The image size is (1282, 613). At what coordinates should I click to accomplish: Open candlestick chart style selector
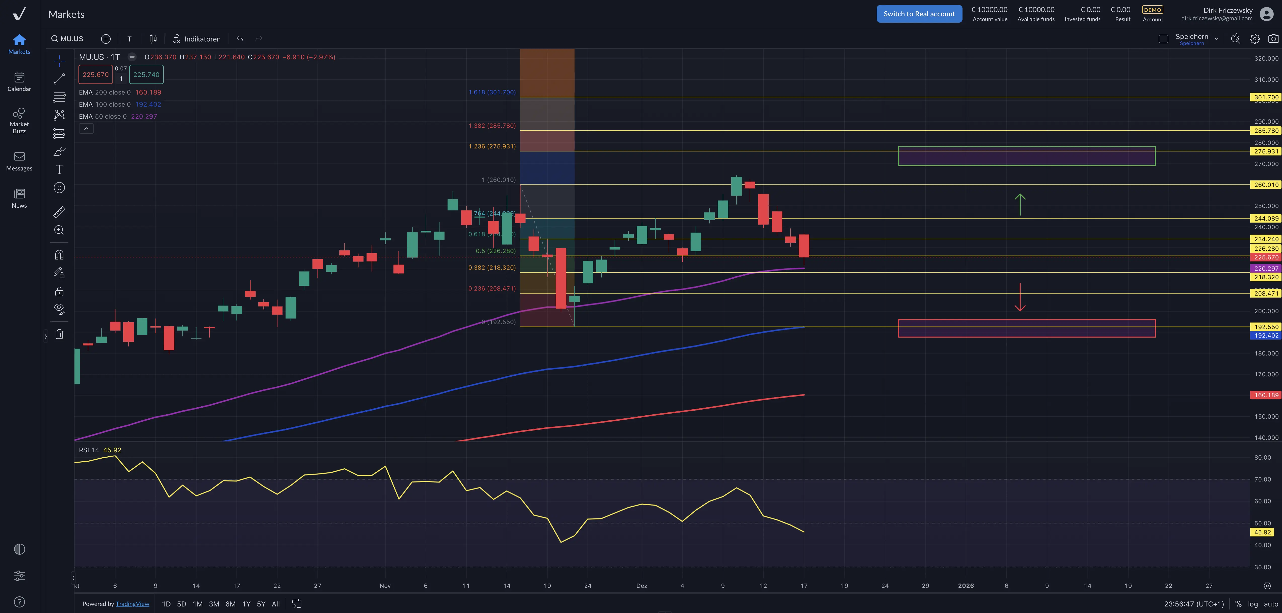(153, 39)
